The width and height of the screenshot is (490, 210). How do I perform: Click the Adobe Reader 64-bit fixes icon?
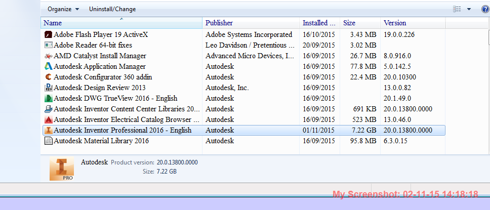[x=48, y=46]
